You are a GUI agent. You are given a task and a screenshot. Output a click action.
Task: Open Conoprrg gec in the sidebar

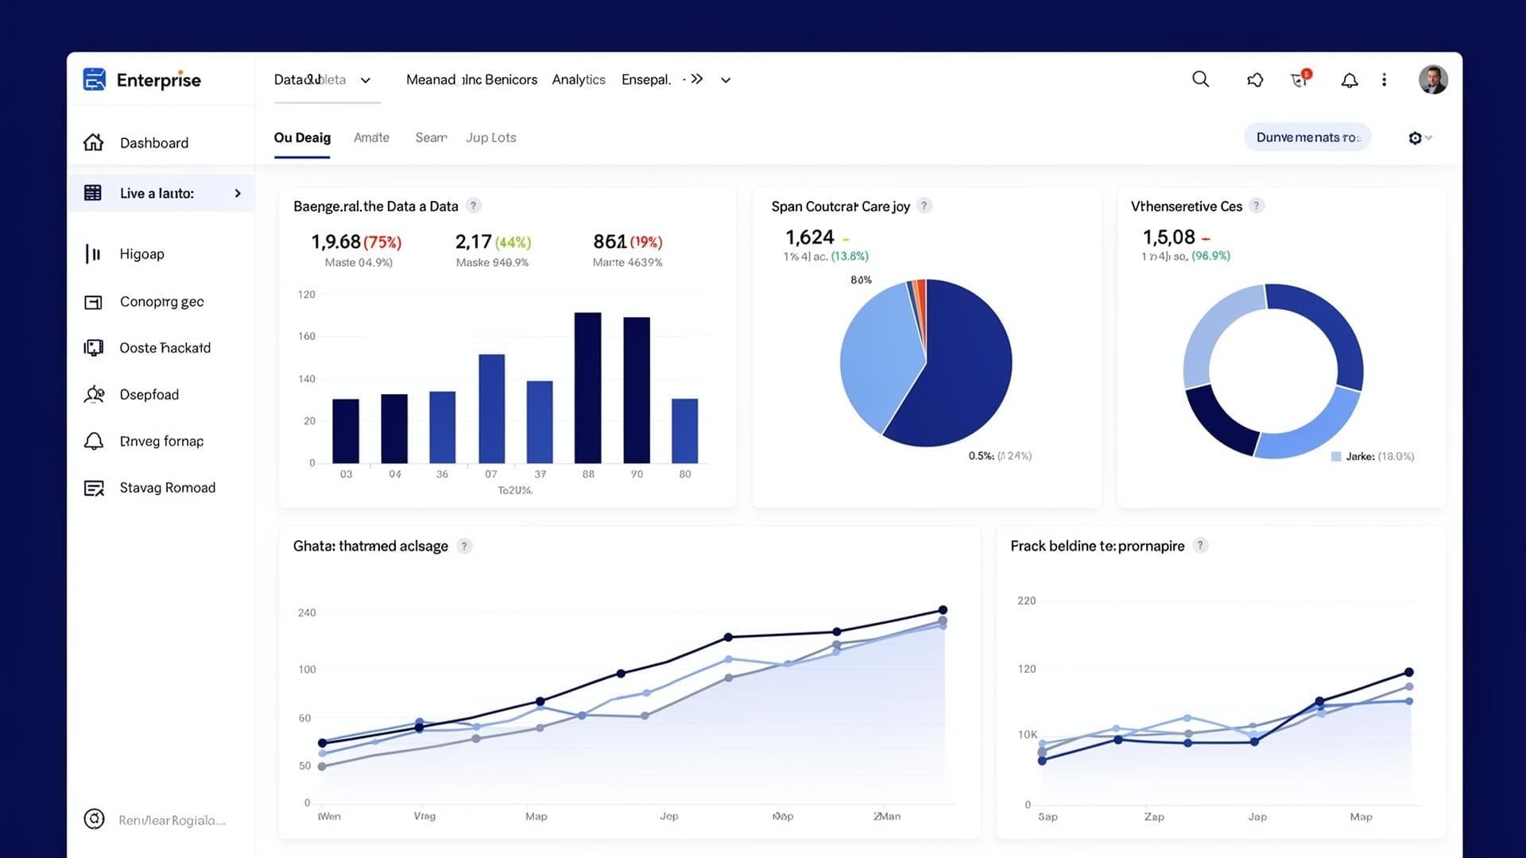[161, 302]
